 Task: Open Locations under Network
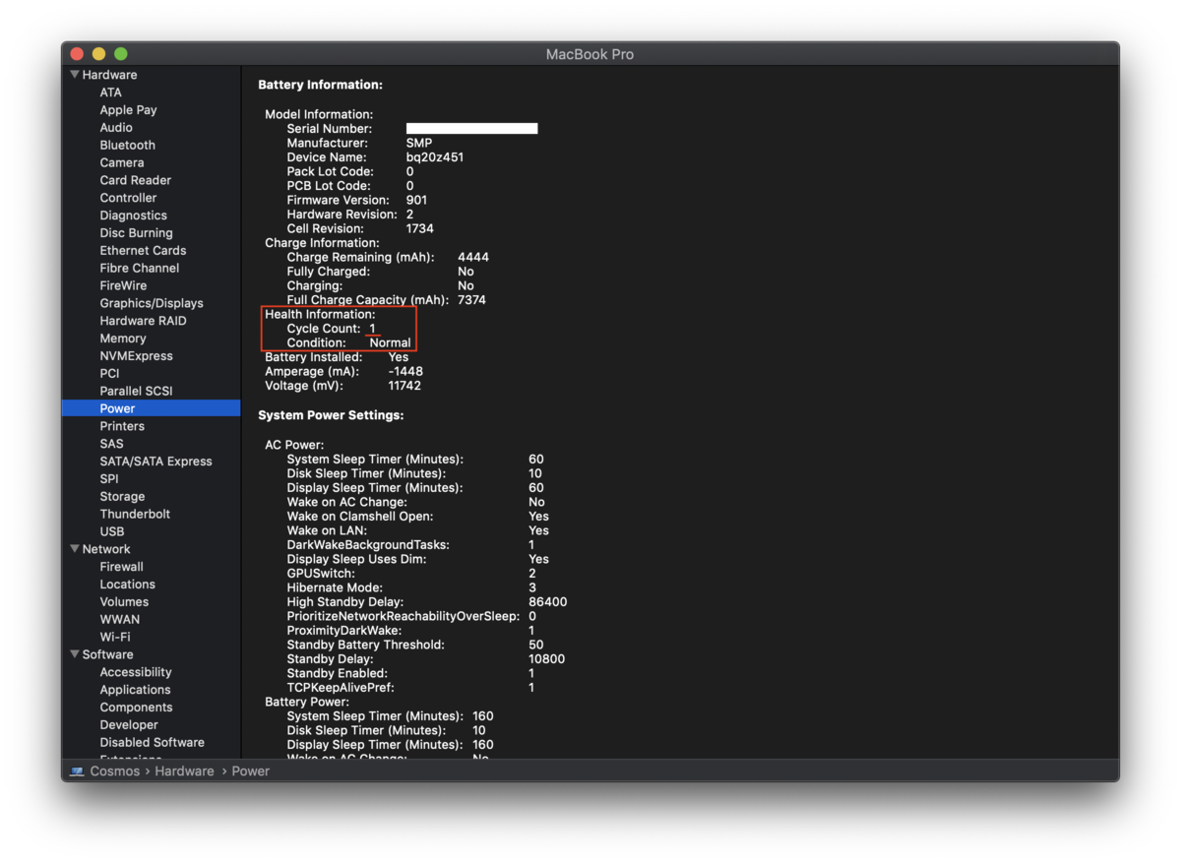128,585
